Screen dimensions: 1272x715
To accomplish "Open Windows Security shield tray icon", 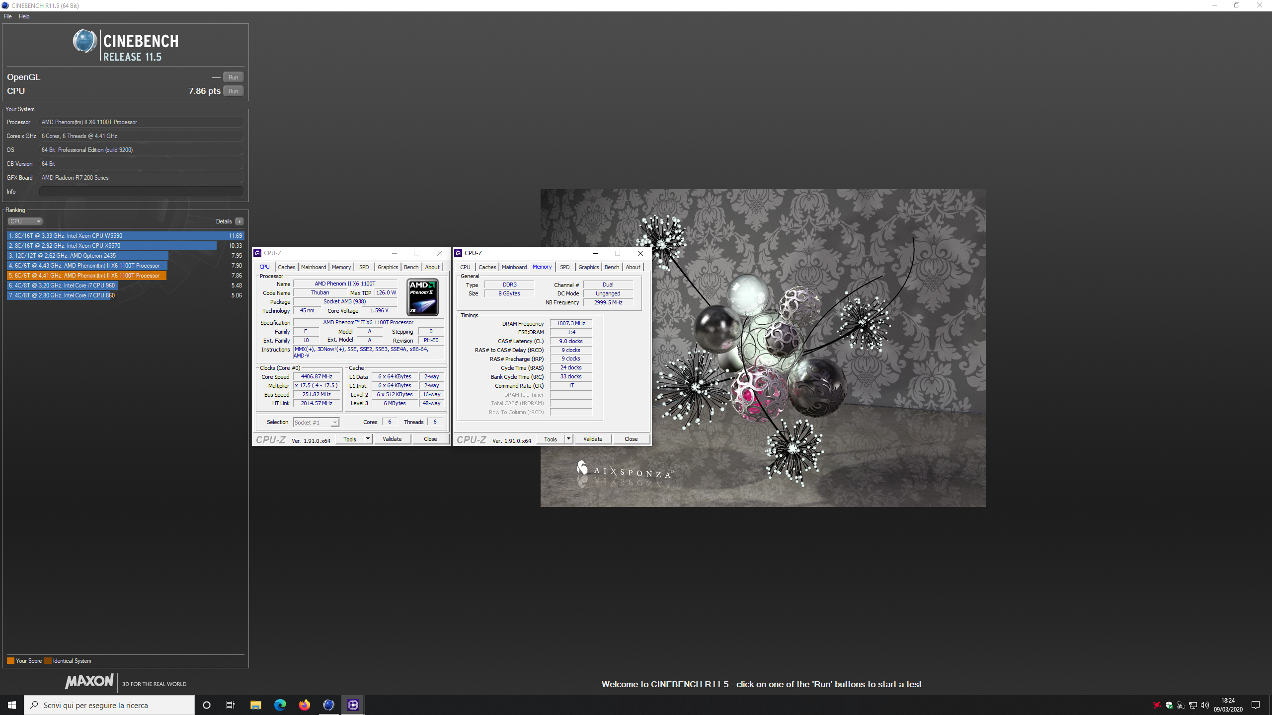I will (1169, 705).
